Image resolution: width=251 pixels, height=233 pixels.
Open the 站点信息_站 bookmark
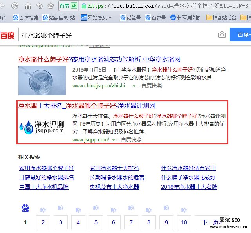coord(59,18)
